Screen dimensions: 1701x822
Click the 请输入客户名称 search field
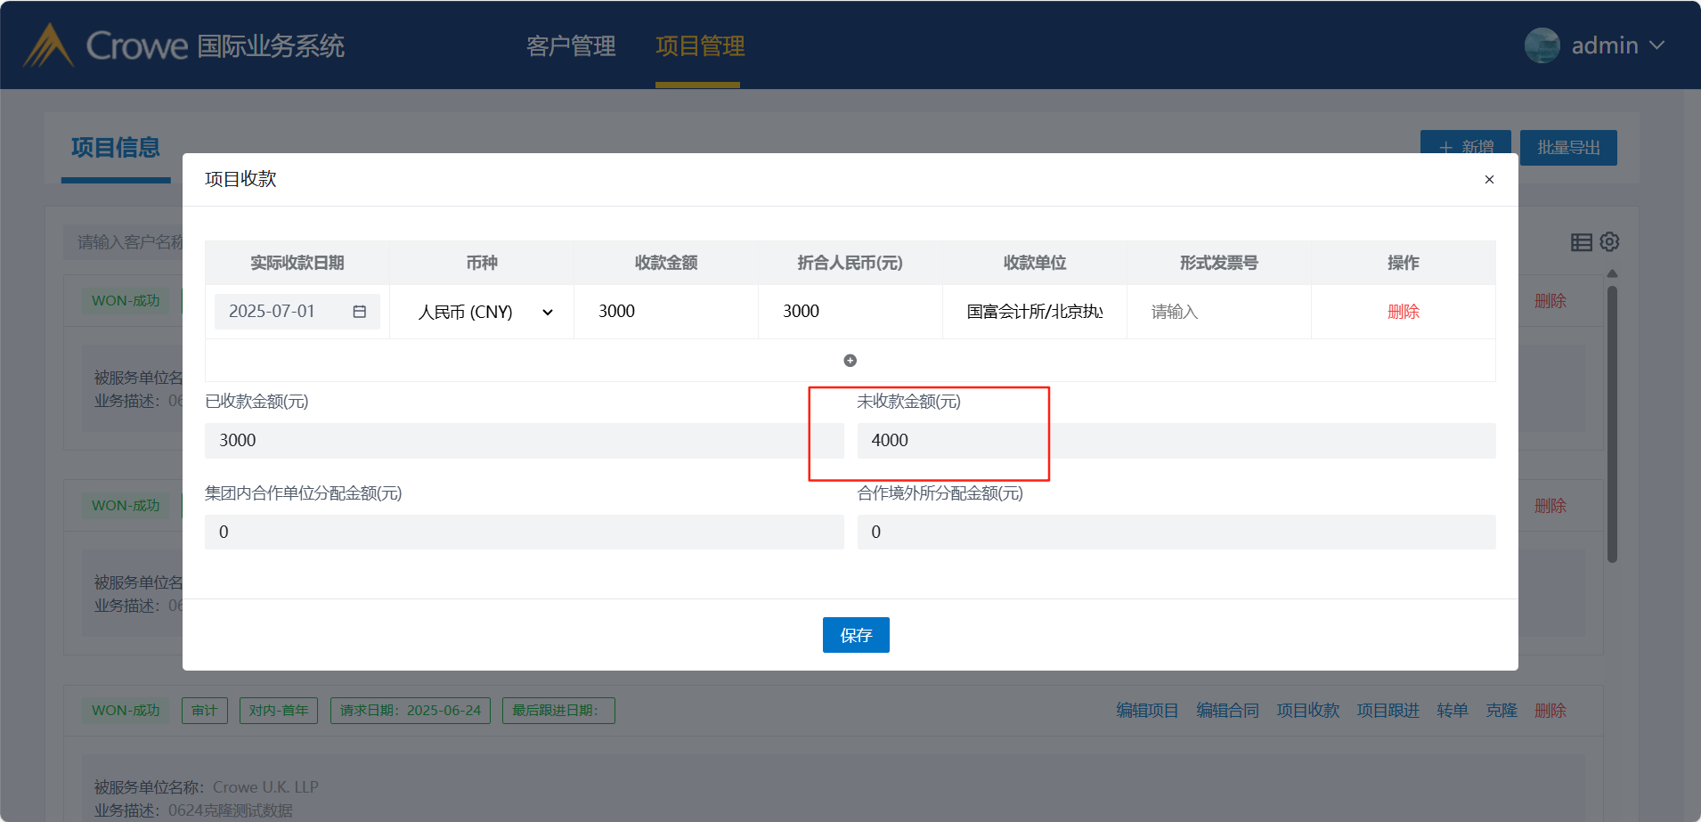124,242
